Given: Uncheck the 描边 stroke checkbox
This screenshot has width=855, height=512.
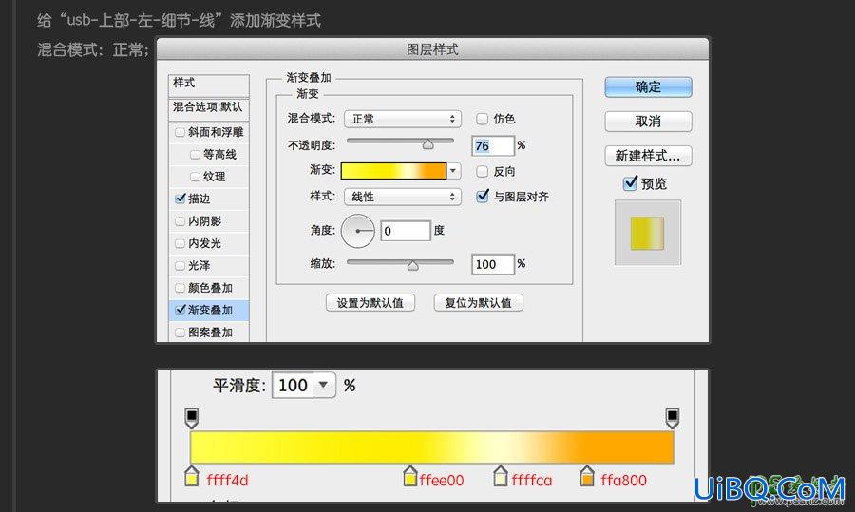Looking at the screenshot, I should pos(180,199).
